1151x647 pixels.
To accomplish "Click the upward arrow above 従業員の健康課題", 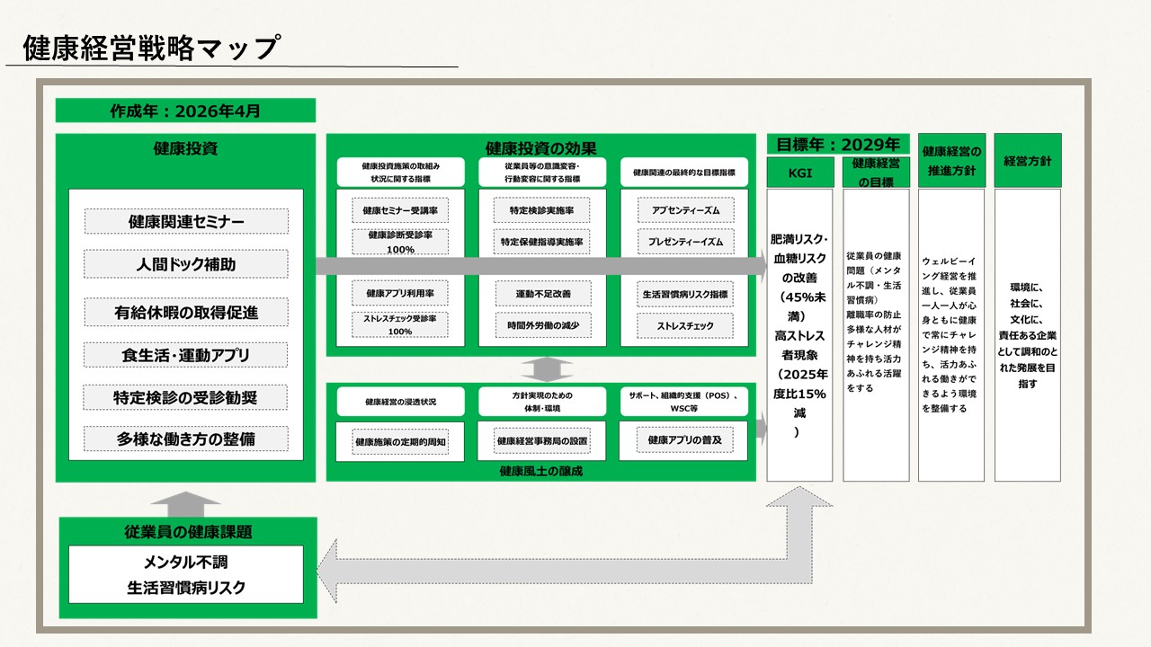I will coord(186,501).
